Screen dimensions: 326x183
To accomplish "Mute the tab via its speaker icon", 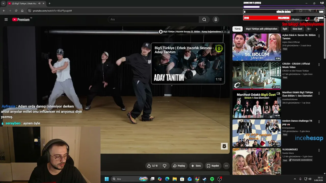I will pyautogui.click(x=39, y=4).
